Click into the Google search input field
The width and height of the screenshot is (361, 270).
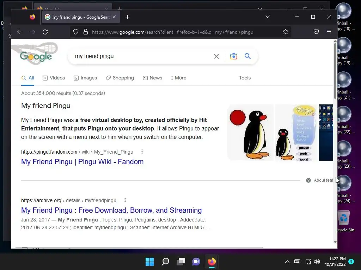pyautogui.click(x=143, y=56)
